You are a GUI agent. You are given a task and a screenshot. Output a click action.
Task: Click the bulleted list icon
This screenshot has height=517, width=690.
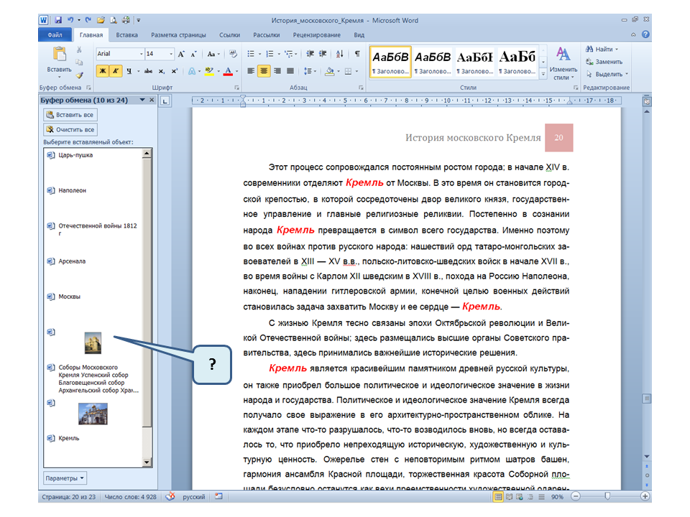tap(252, 54)
